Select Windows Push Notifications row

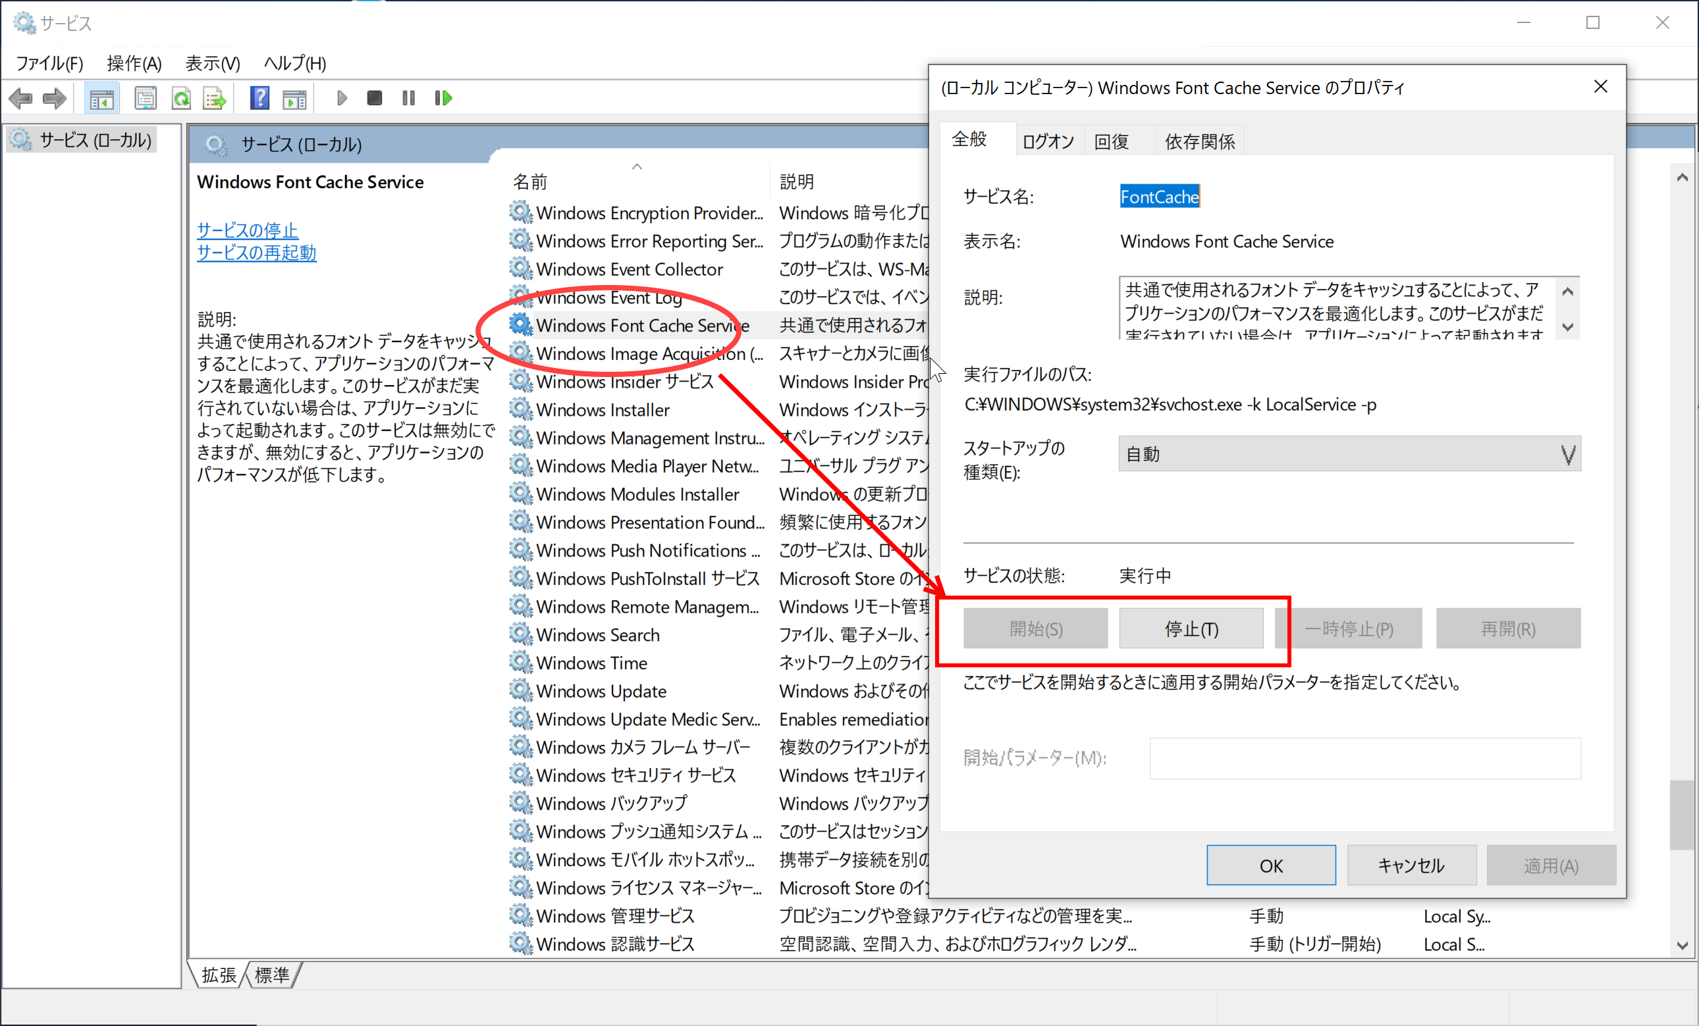point(648,550)
